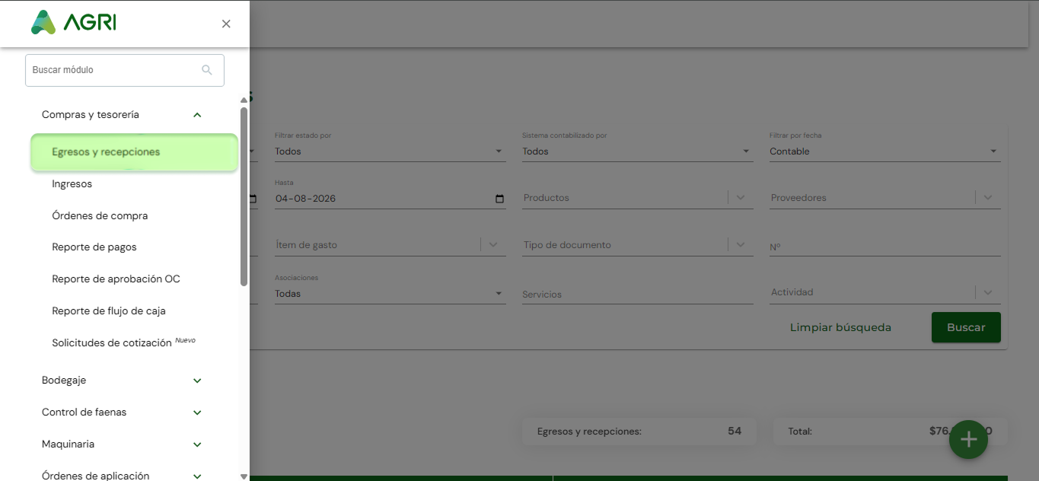This screenshot has height=481, width=1039.
Task: Click the Buscar button
Action: pos(966,327)
